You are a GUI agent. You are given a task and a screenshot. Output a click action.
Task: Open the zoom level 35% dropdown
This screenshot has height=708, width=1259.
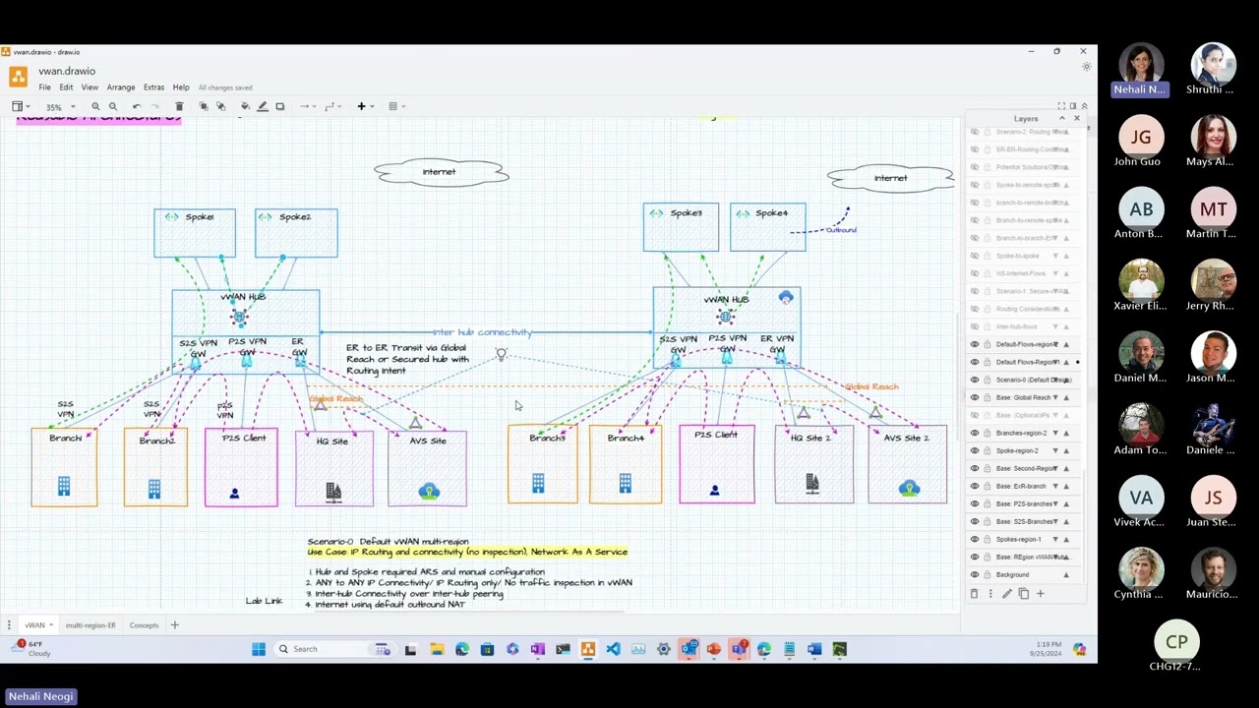coord(59,106)
